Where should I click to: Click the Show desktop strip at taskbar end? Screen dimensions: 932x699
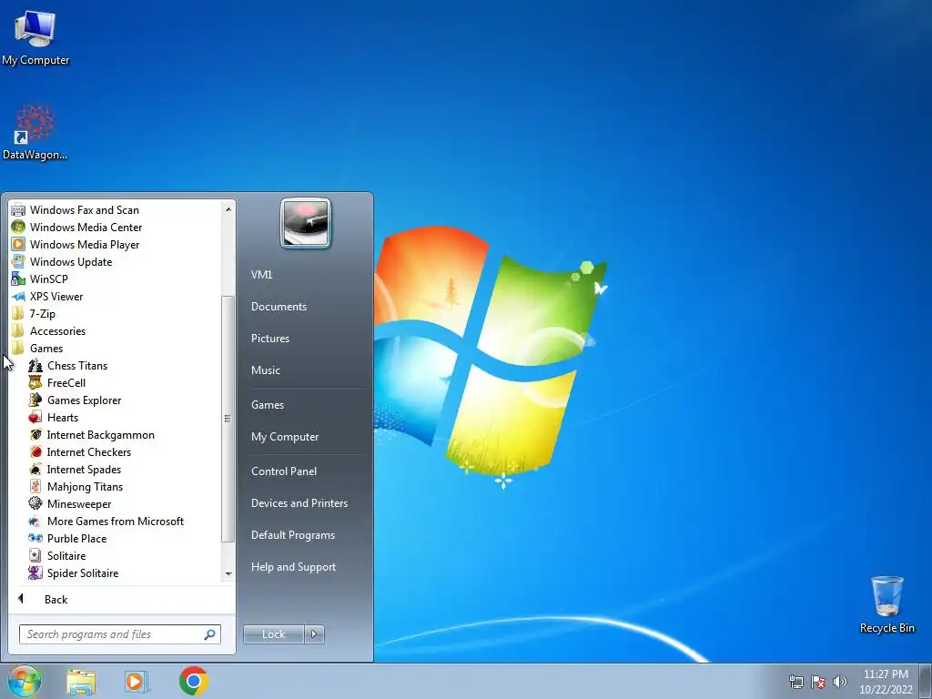(x=926, y=681)
